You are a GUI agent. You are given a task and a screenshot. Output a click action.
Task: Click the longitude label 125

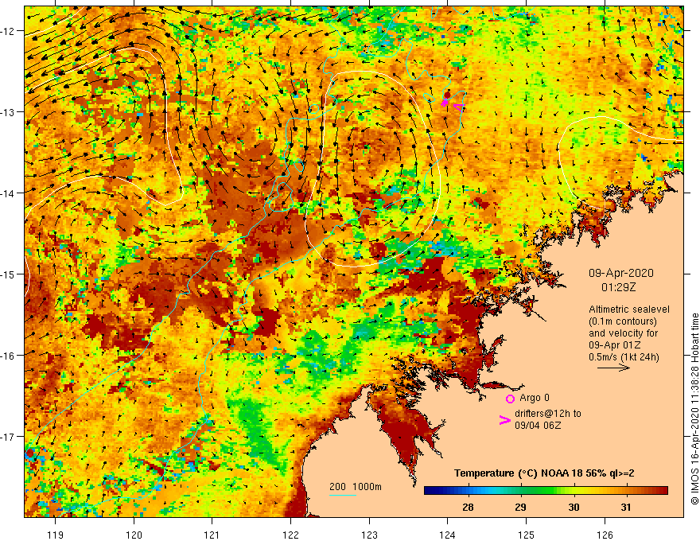(527, 535)
